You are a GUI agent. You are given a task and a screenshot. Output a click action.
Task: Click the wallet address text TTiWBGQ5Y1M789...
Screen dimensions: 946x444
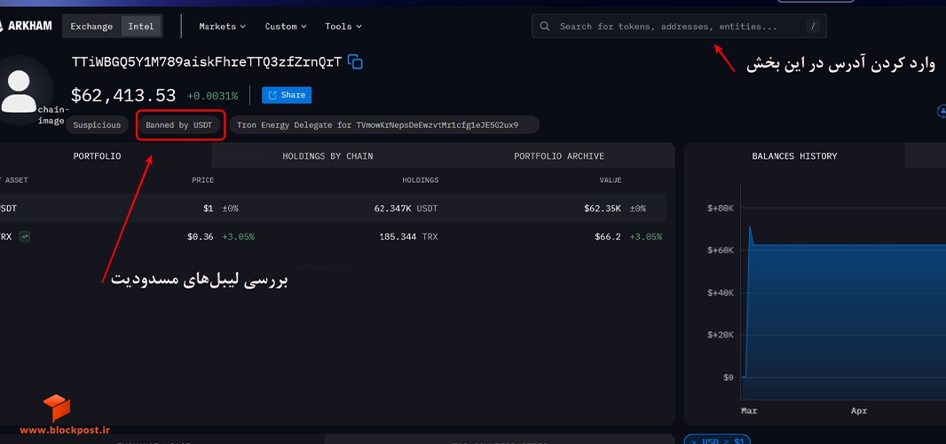(207, 61)
